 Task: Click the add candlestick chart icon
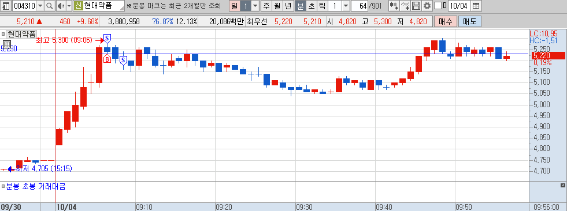click(394, 5)
